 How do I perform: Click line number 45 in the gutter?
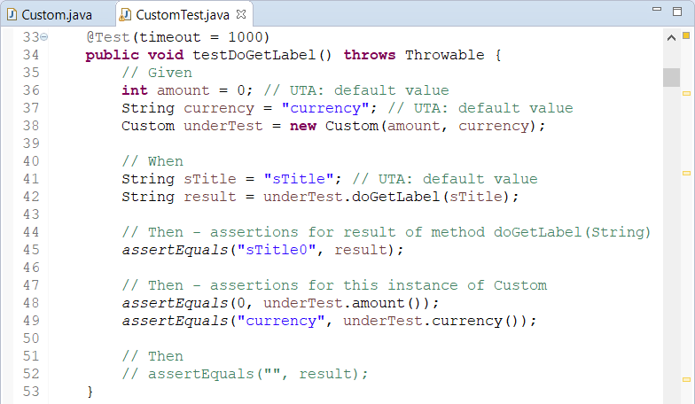31,250
